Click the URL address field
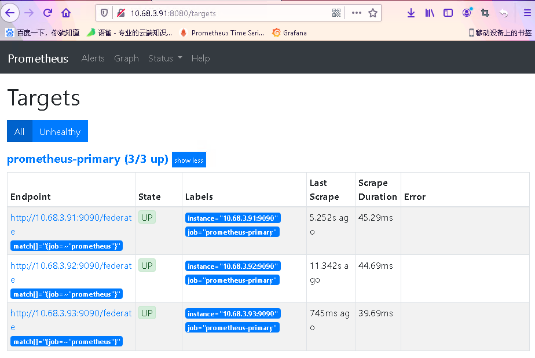Viewport: 535px width, 358px height. tap(225, 13)
